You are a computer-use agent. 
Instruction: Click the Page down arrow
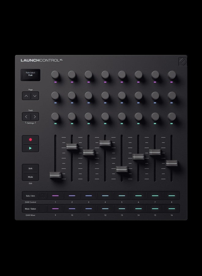coord(35,96)
